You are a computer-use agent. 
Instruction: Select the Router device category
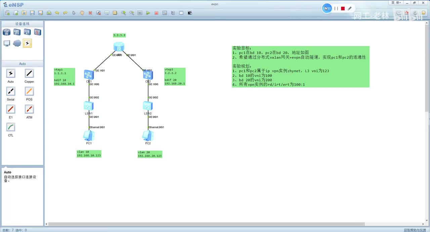[7, 32]
